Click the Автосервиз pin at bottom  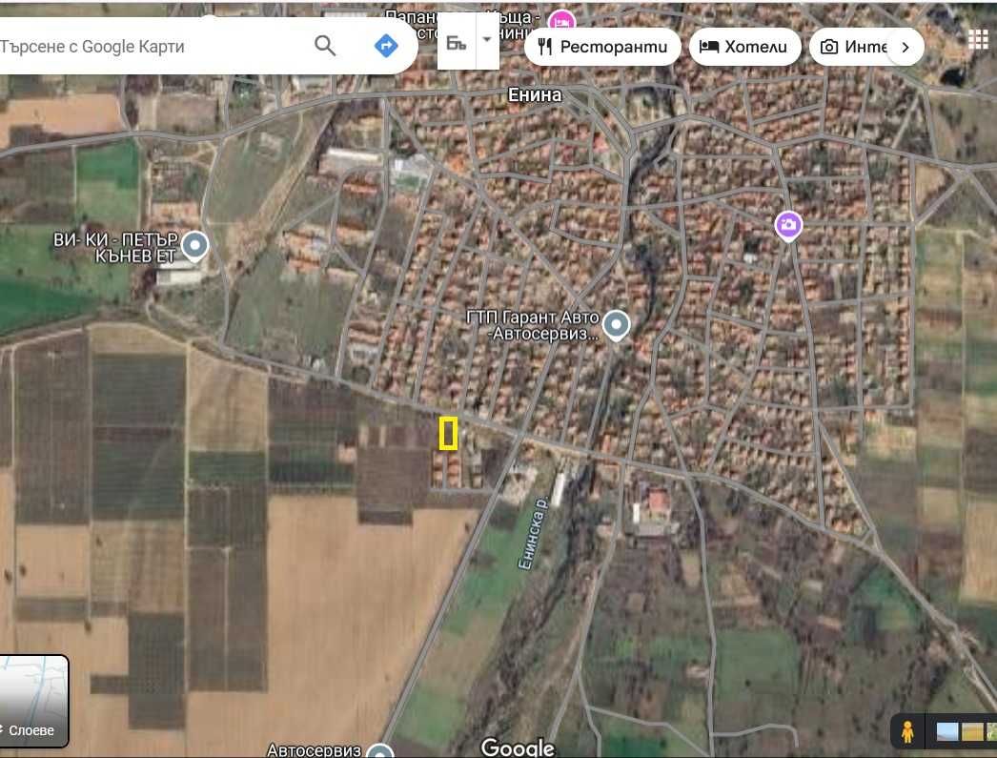tap(380, 751)
